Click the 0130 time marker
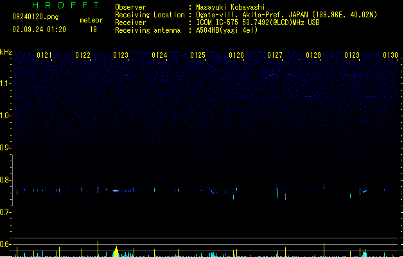The image size is (404, 257). 391,55
